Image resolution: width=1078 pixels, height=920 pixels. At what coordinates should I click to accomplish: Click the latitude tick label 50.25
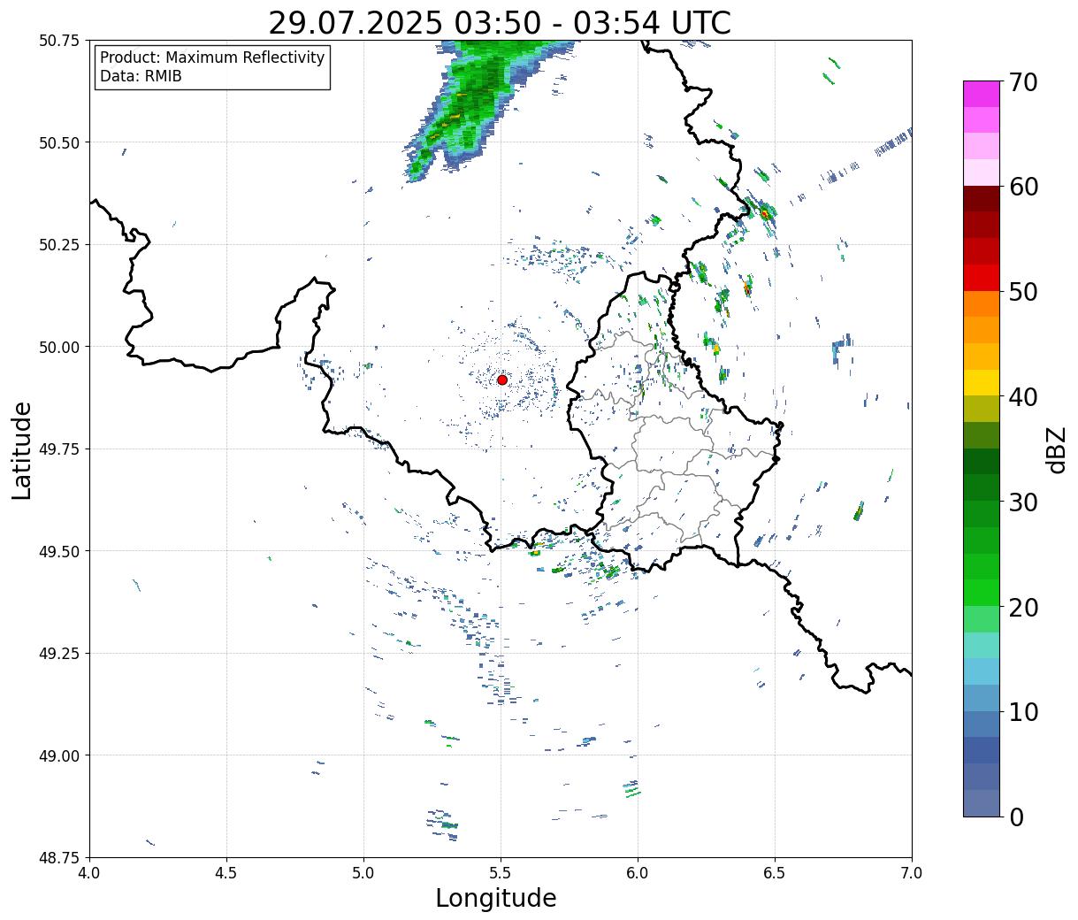click(59, 245)
